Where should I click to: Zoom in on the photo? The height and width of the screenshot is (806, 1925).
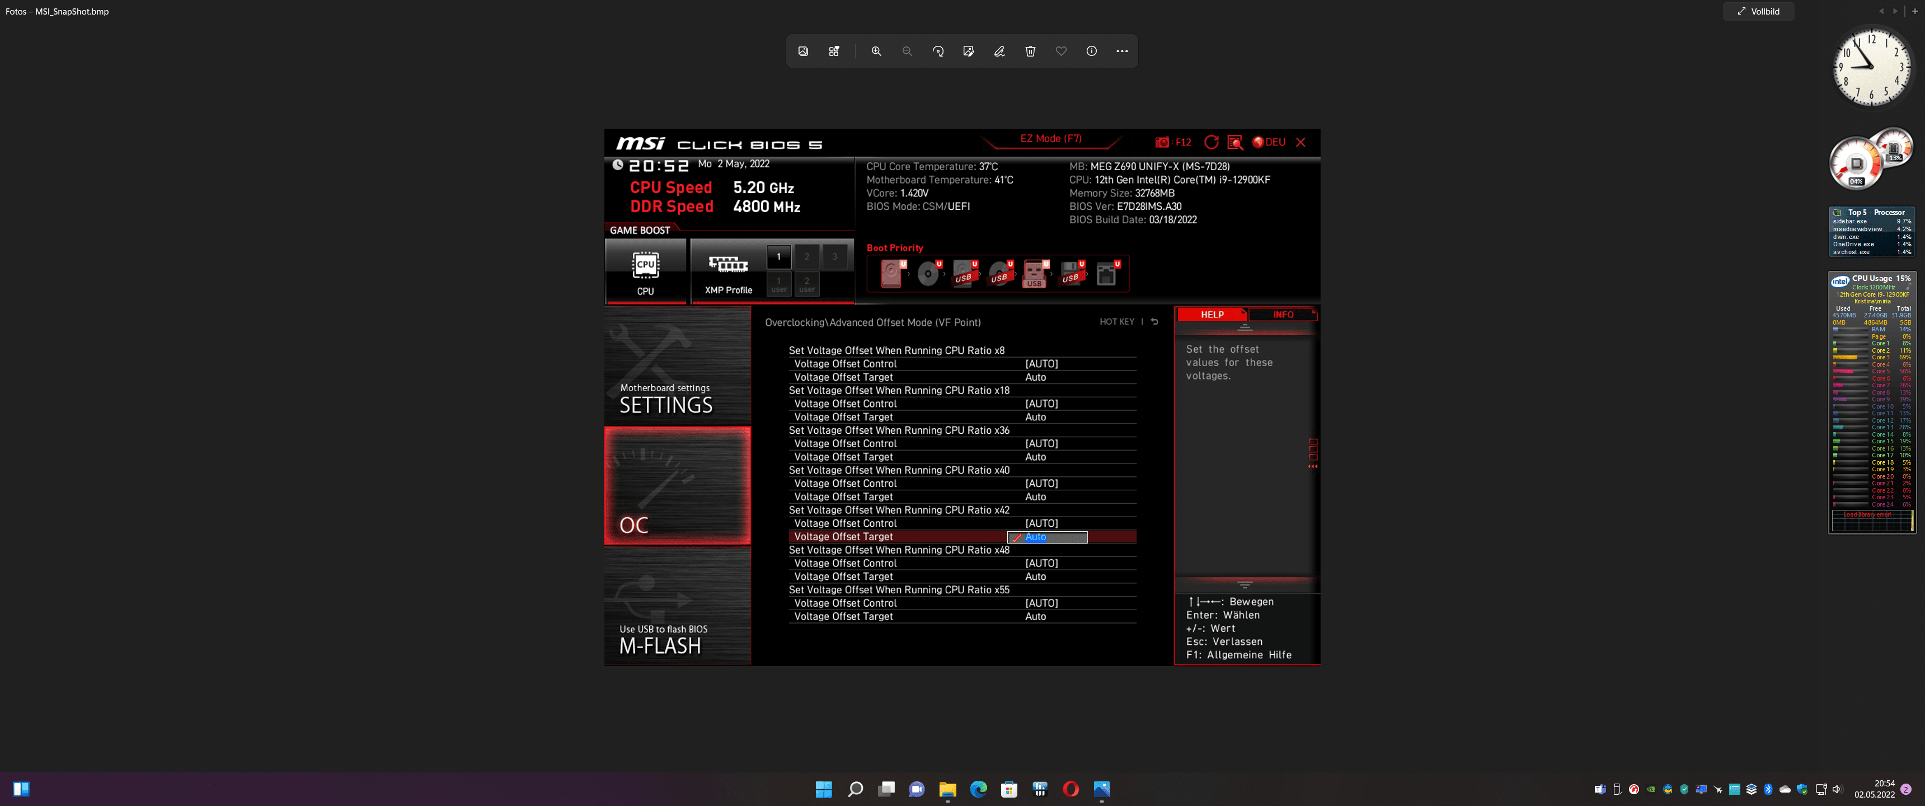(876, 51)
